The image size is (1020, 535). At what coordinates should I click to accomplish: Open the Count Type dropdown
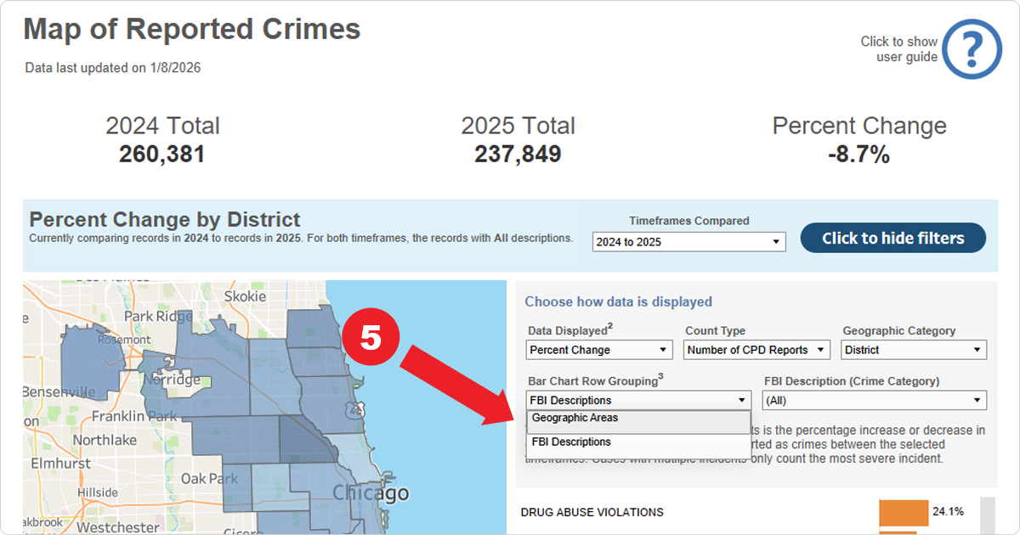tap(756, 349)
